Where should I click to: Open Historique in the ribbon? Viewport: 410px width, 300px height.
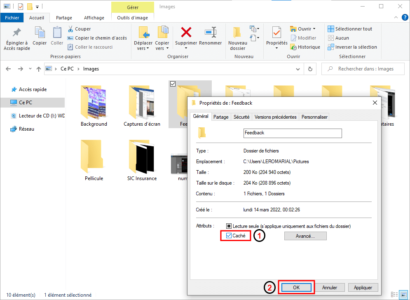[305, 47]
